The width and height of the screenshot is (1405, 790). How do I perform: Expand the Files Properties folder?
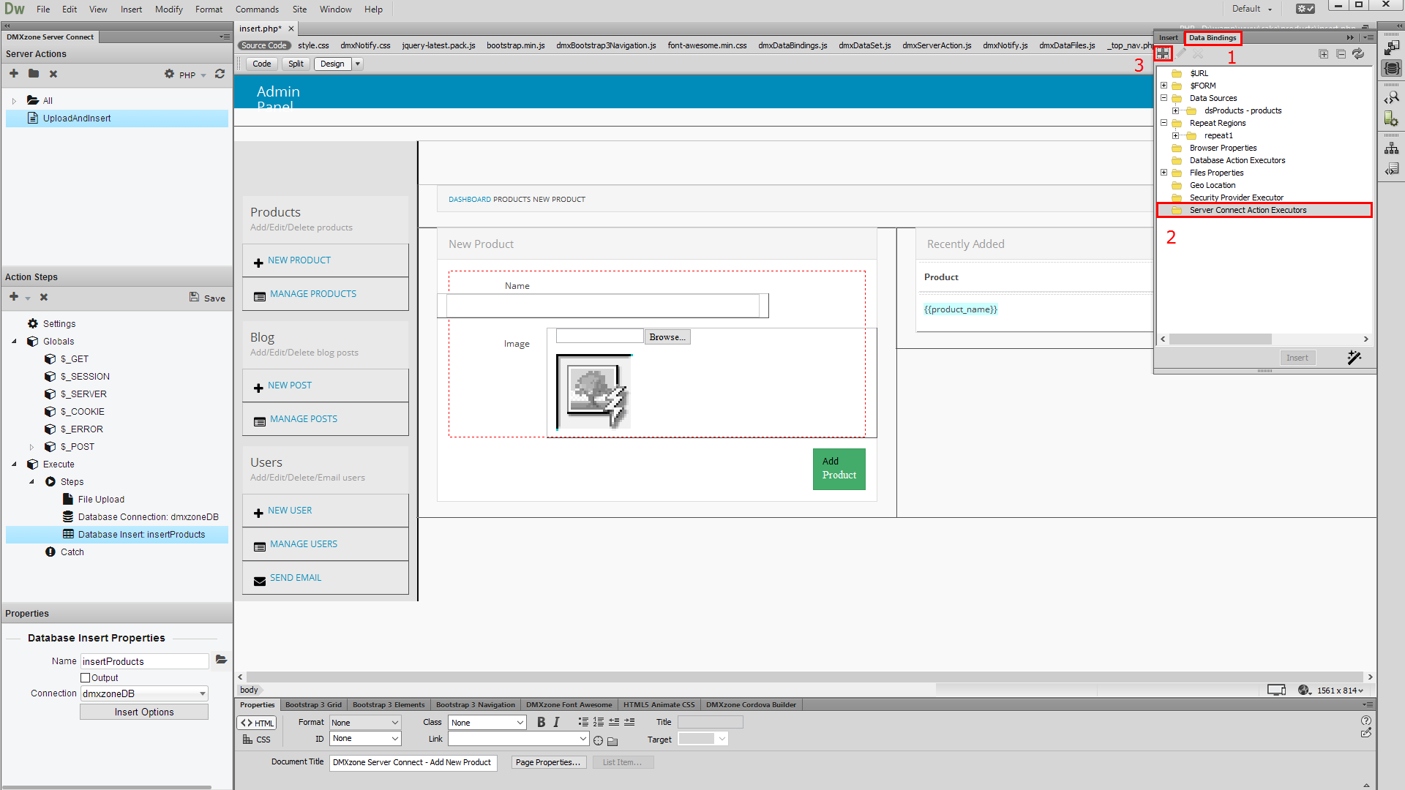click(1164, 173)
